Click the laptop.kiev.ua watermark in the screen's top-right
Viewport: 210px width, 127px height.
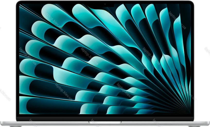click(178, 21)
